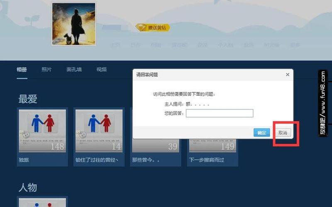The width and height of the screenshot is (332, 207).
Task: Click the 下一步擦肩而过 album title
Action: click(x=206, y=160)
